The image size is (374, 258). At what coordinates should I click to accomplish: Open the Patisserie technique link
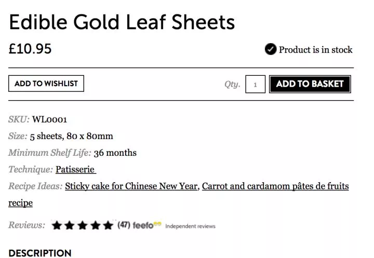coord(76,170)
